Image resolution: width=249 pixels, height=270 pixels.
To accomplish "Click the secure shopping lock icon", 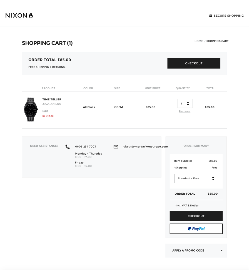I will point(210,16).
